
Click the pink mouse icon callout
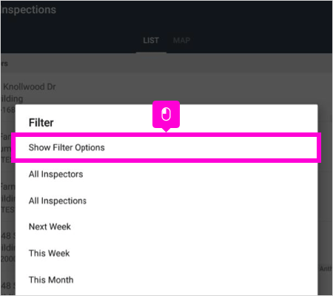[166, 115]
